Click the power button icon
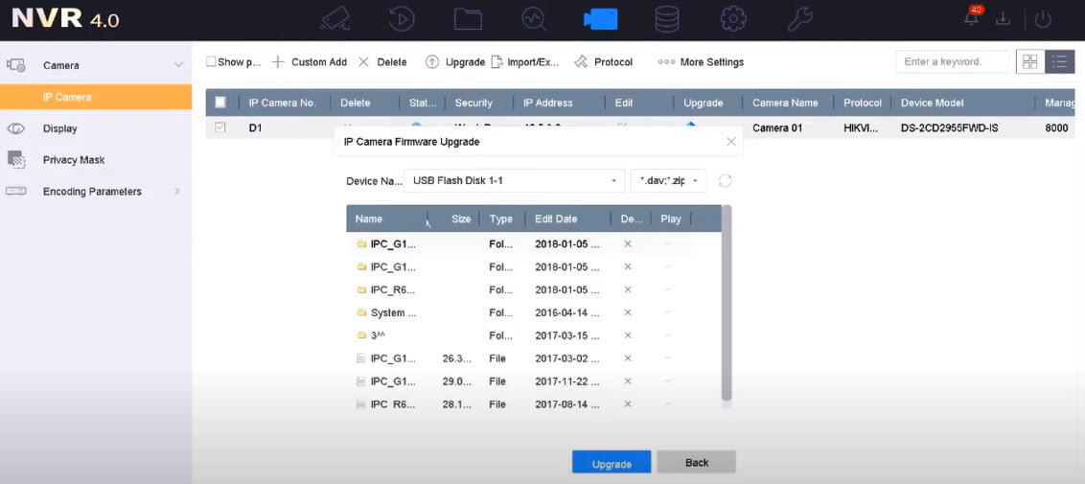1085x484 pixels. tap(1044, 19)
